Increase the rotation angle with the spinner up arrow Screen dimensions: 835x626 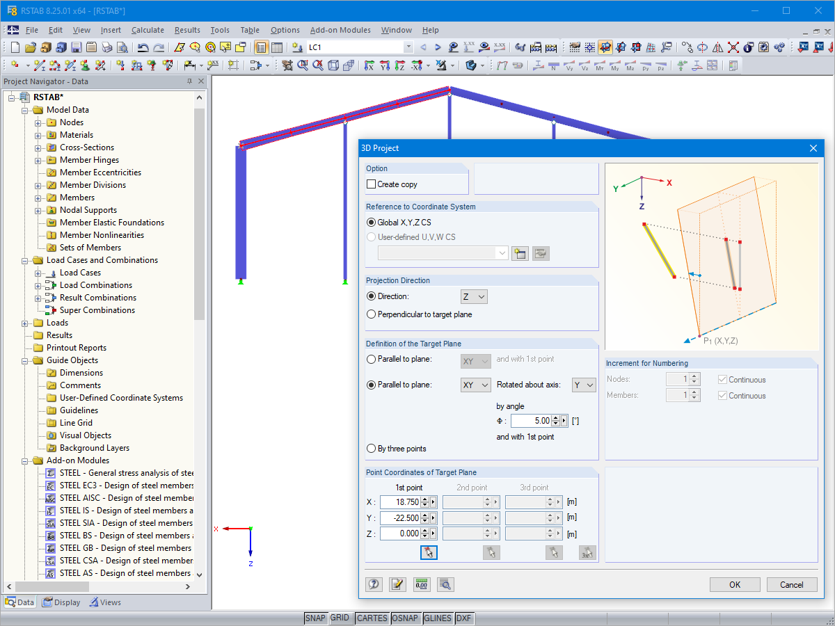point(555,418)
